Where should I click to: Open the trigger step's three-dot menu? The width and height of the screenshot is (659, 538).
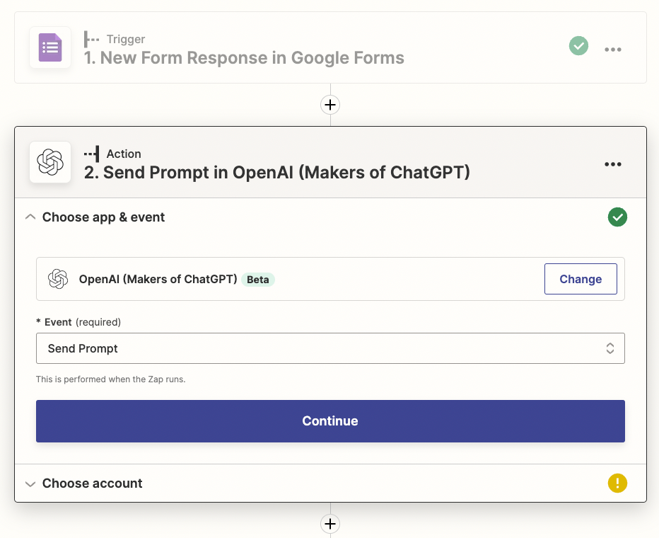613,50
